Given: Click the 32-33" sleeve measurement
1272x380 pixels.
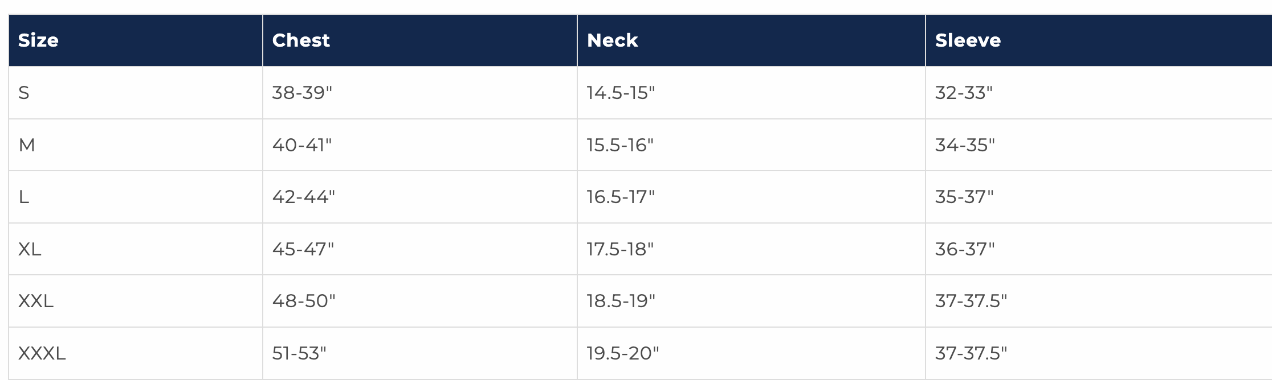Looking at the screenshot, I should coord(964,93).
